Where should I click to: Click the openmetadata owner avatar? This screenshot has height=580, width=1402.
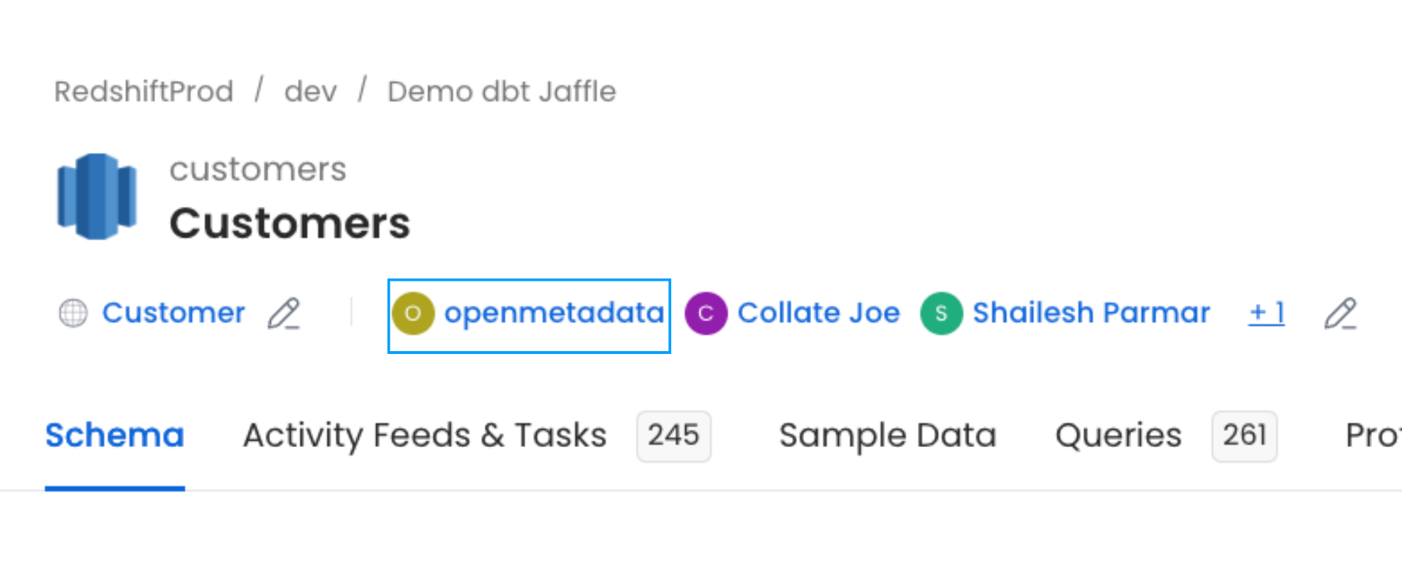[414, 313]
